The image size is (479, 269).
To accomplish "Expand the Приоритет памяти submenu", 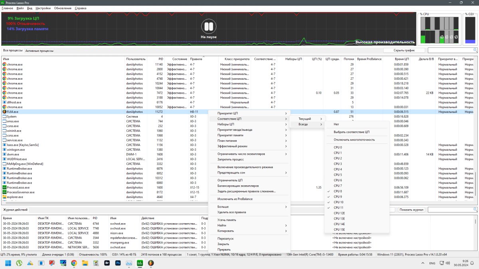I will point(249,135).
